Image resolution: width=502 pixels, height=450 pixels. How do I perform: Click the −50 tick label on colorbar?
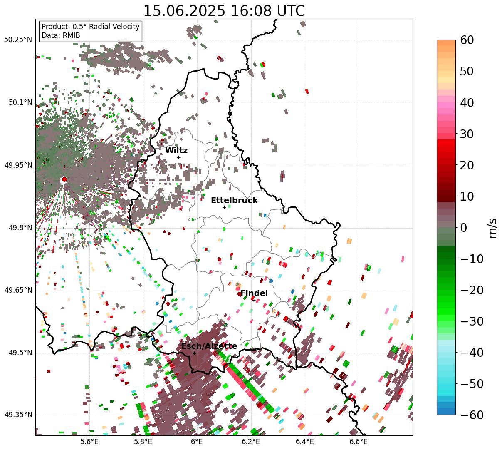[472, 383]
